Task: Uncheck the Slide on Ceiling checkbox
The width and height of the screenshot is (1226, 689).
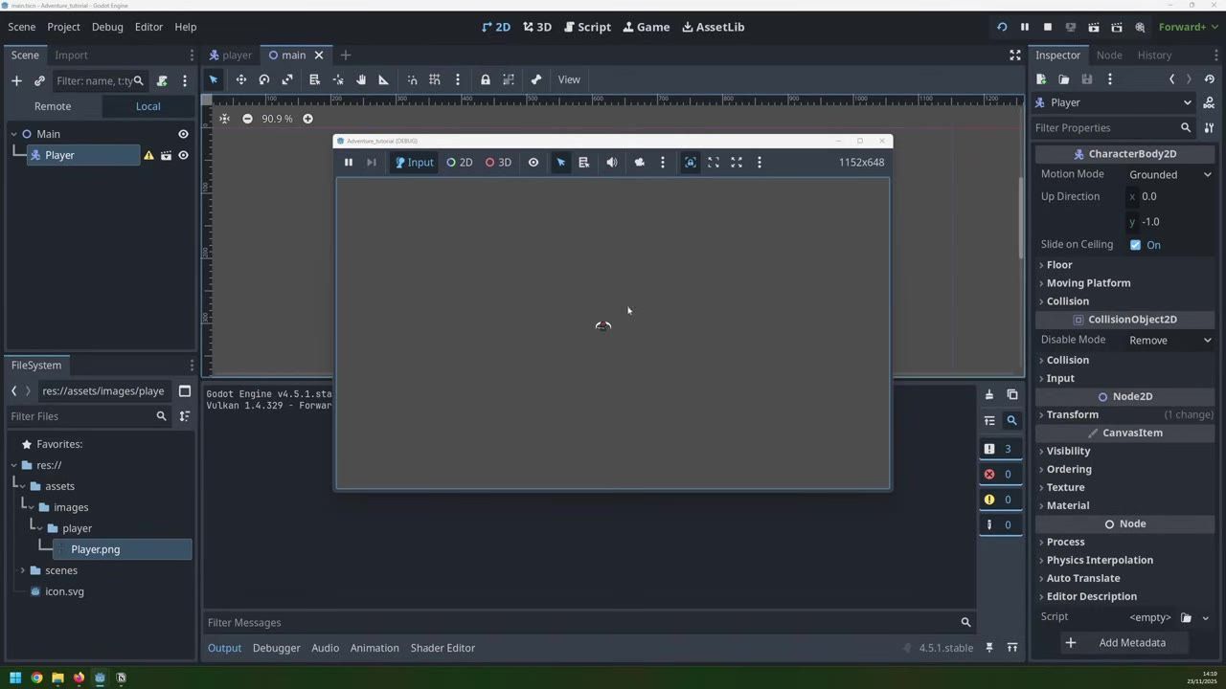Action: [x=1135, y=245]
